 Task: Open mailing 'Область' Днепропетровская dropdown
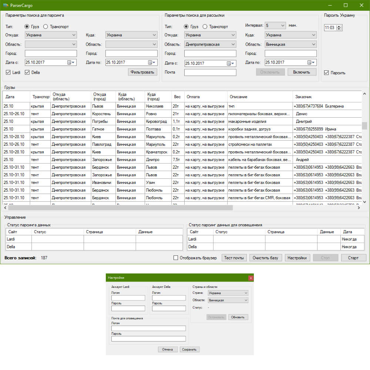233,44
